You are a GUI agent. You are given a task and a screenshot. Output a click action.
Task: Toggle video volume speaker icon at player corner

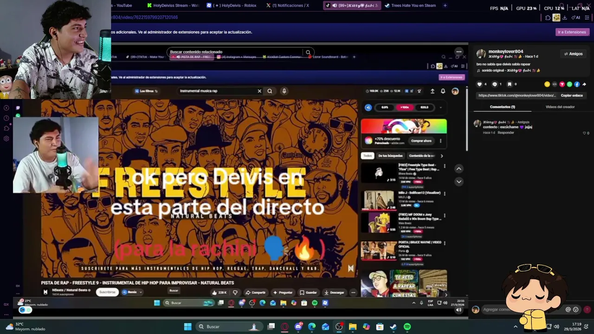(458, 310)
